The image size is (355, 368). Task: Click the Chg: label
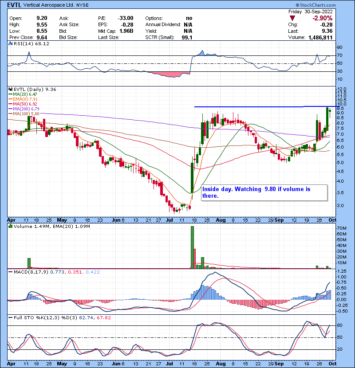click(293, 25)
